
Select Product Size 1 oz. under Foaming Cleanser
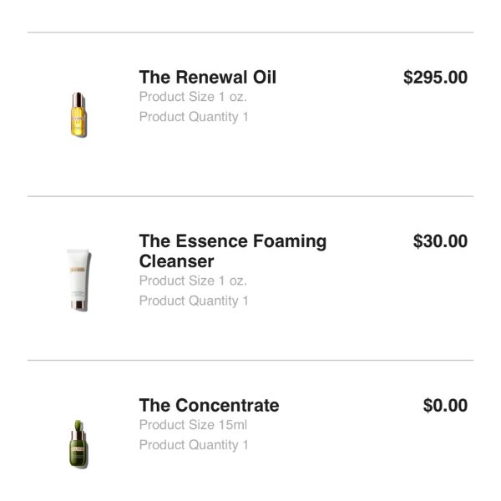193,281
